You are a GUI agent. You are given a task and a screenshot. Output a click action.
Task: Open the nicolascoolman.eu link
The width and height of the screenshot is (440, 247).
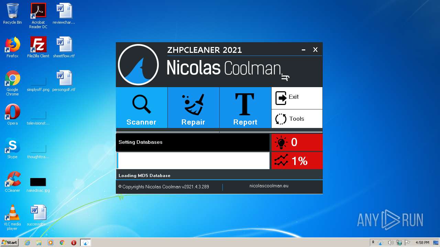[x=269, y=186]
